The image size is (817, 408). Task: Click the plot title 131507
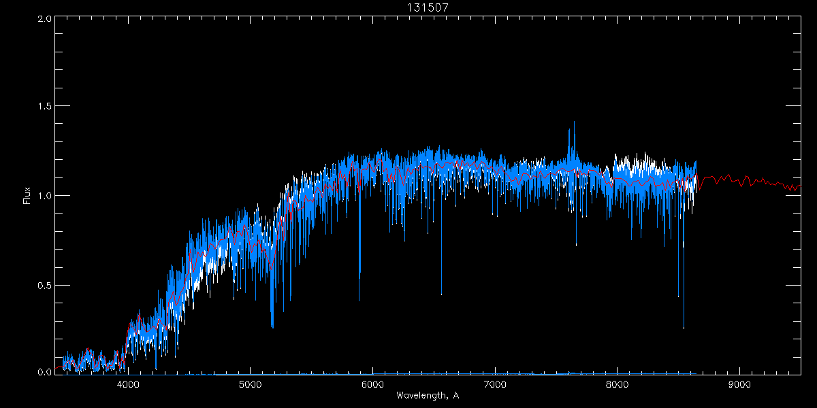[x=428, y=7]
